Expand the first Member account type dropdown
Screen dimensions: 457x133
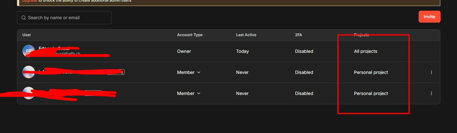[189, 72]
